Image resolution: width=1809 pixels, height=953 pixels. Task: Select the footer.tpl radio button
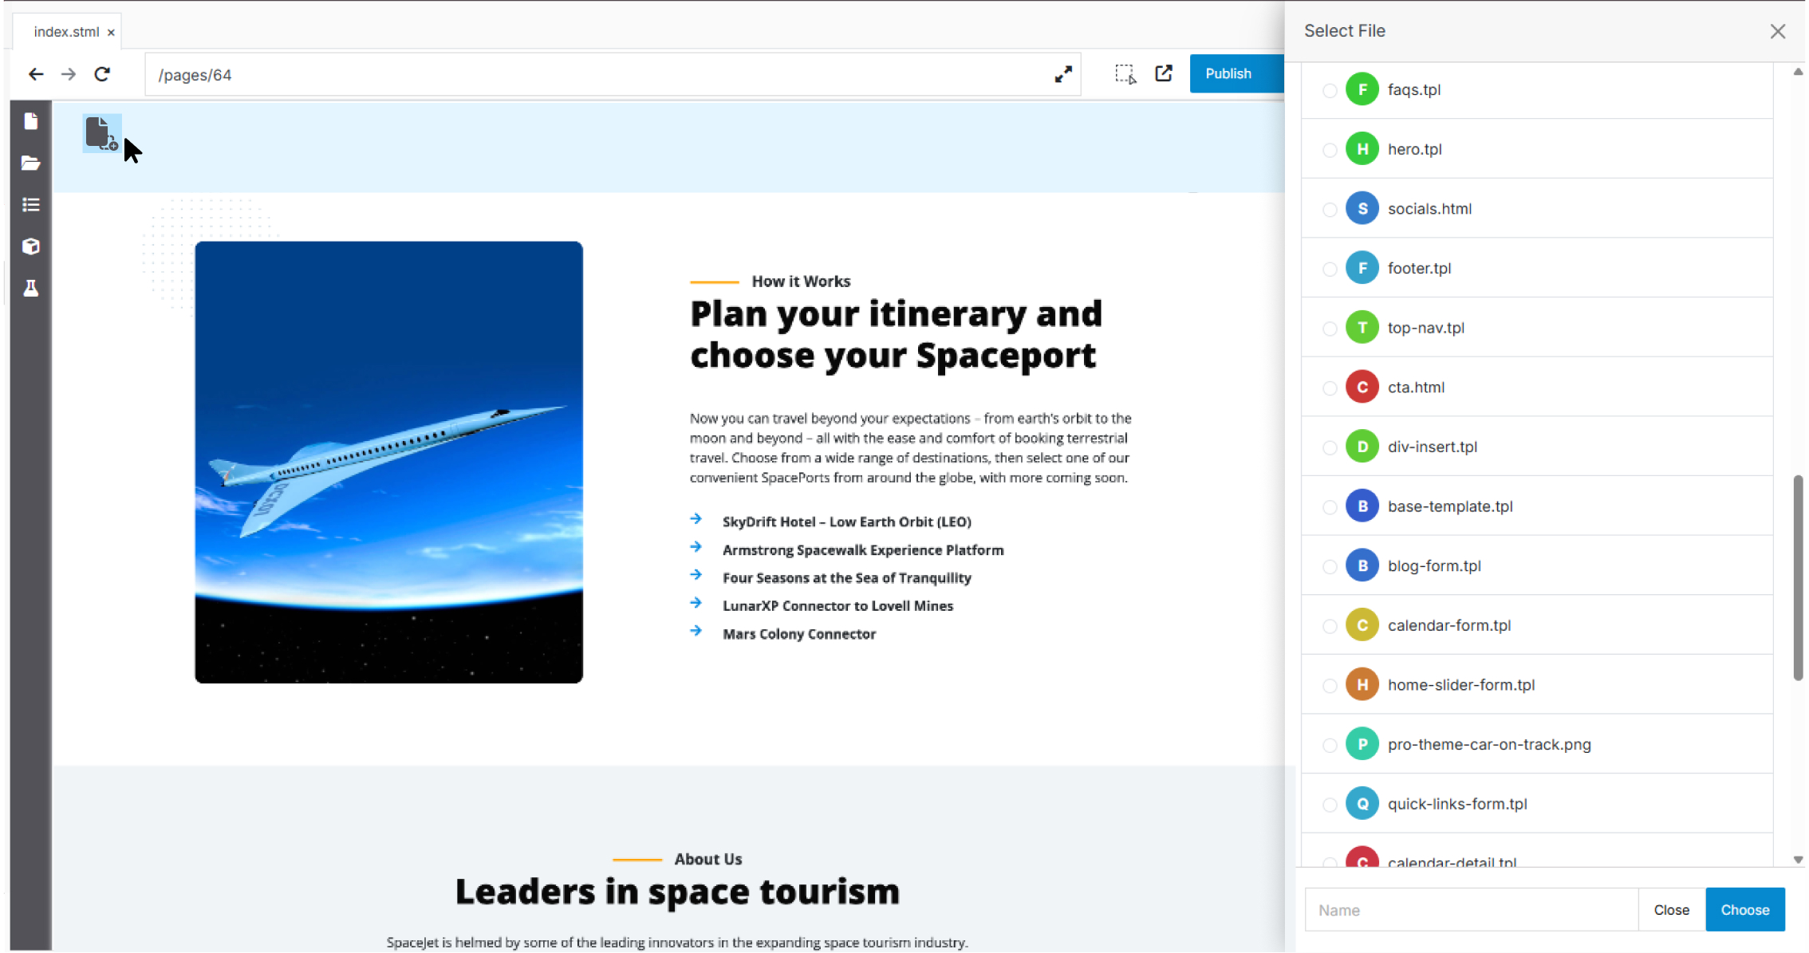click(1330, 269)
